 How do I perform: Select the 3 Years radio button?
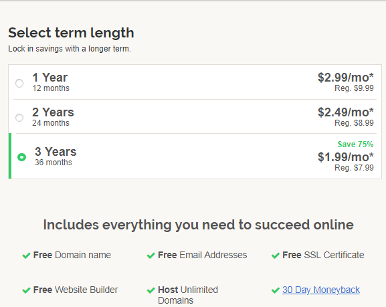click(x=21, y=157)
